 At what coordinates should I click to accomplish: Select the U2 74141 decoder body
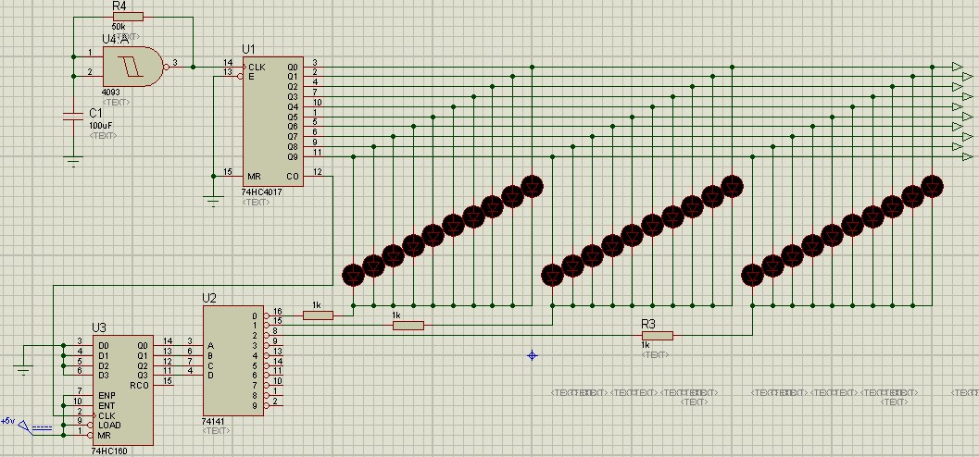(232, 361)
